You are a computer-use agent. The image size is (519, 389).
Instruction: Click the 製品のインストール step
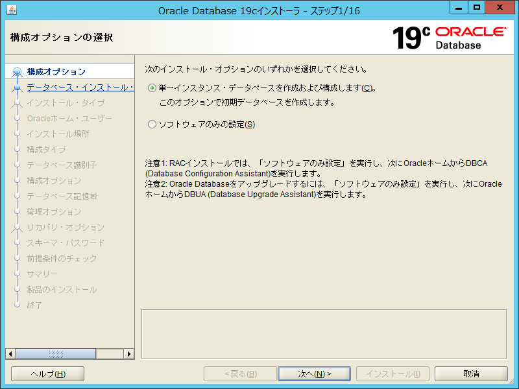click(x=62, y=289)
